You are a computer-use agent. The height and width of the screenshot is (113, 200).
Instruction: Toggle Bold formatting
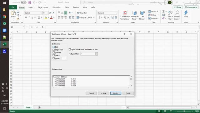click(26, 18)
